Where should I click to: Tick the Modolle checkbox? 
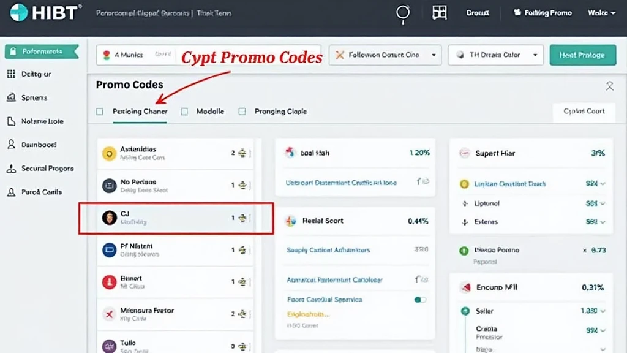(184, 112)
